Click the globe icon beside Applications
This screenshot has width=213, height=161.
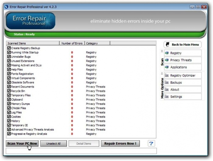pos(167,67)
